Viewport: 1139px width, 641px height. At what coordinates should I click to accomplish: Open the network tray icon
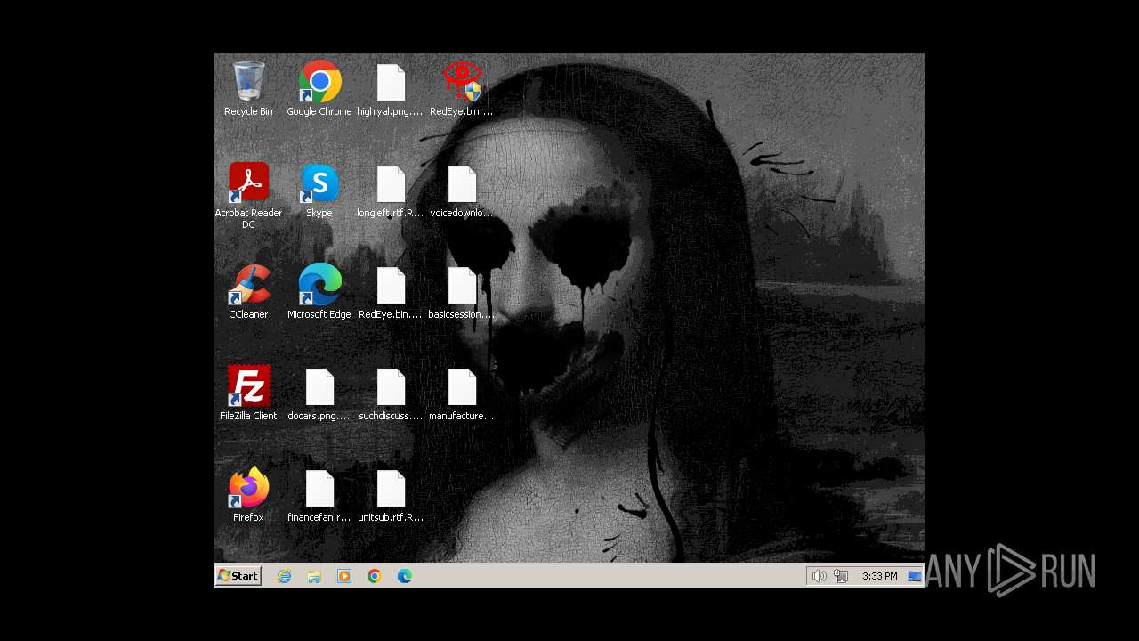(x=841, y=576)
